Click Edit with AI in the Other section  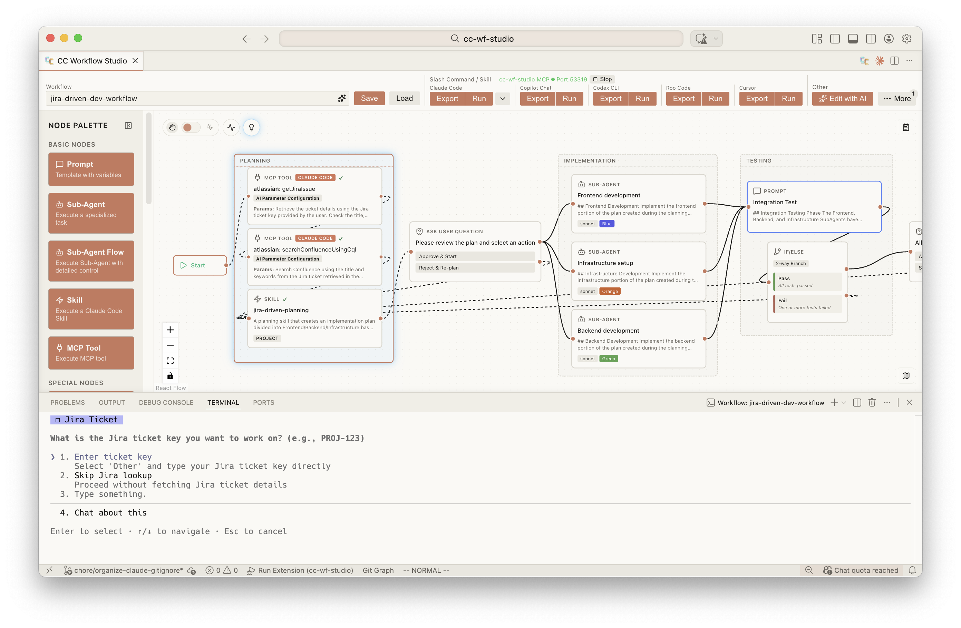[x=842, y=98]
